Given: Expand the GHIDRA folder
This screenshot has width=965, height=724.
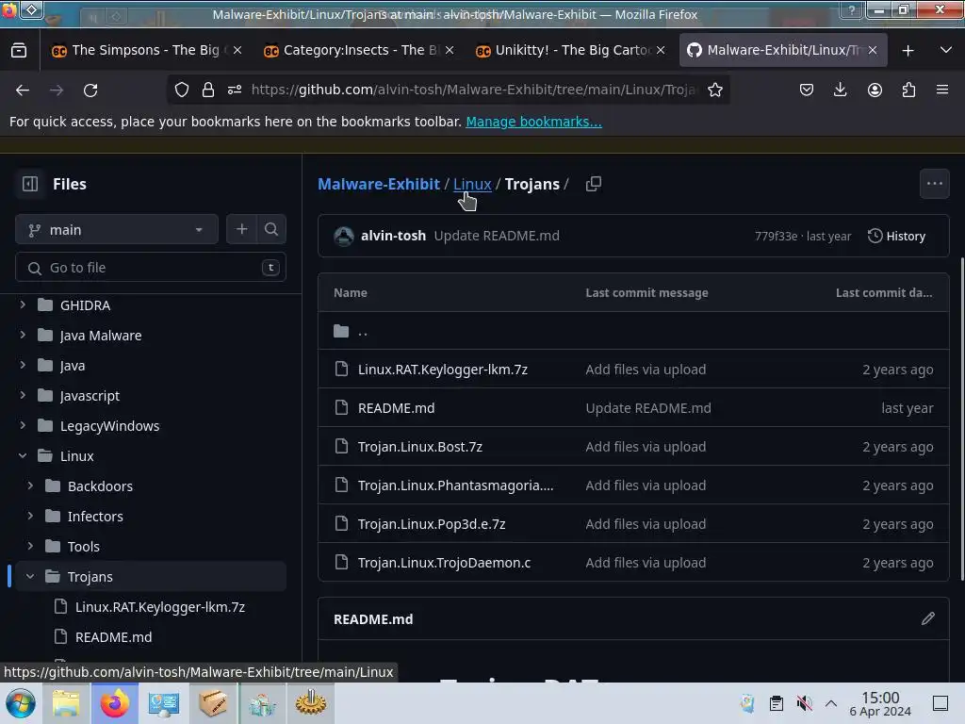Looking at the screenshot, I should [23, 304].
